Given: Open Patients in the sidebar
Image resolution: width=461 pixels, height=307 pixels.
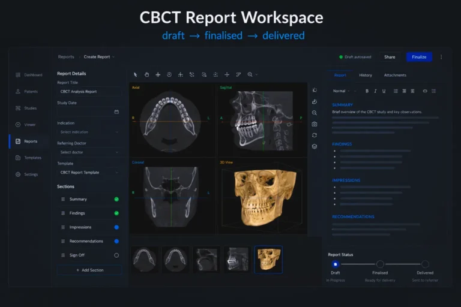Looking at the screenshot, I should point(26,91).
